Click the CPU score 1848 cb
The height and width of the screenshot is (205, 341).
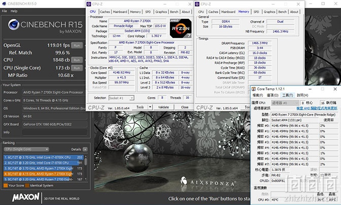click(61, 60)
